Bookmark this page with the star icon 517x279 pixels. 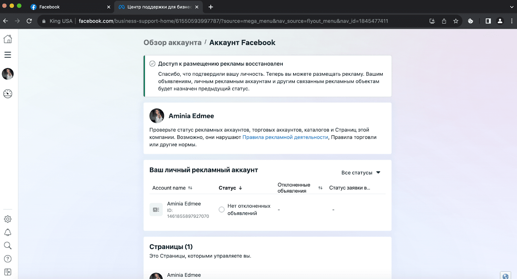(x=456, y=21)
